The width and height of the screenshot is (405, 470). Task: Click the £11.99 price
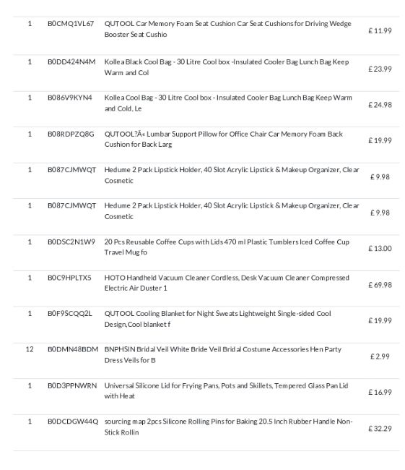tap(380, 30)
